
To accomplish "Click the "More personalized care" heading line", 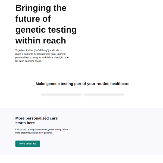I will (36, 118).
